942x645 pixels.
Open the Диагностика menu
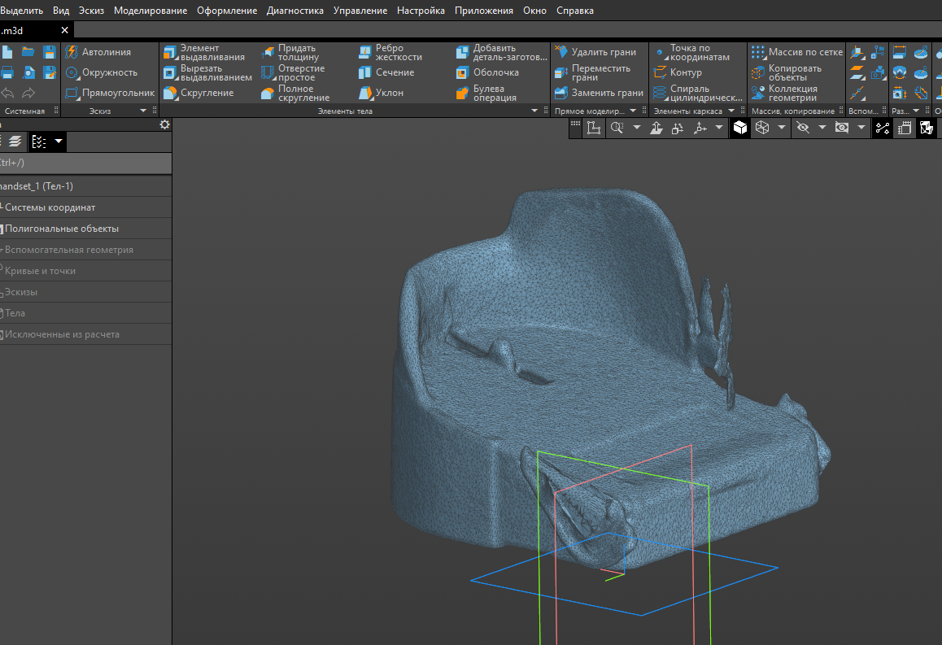(294, 11)
